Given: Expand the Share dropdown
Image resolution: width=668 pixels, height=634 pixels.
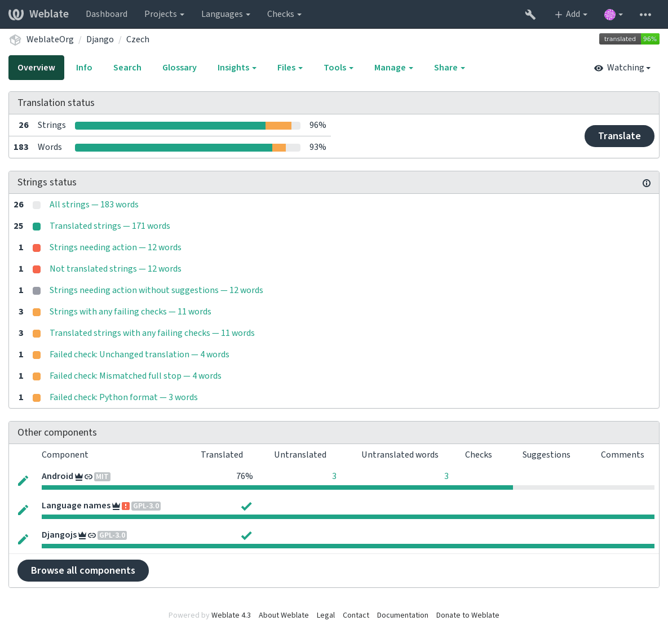Looking at the screenshot, I should pyautogui.click(x=449, y=68).
